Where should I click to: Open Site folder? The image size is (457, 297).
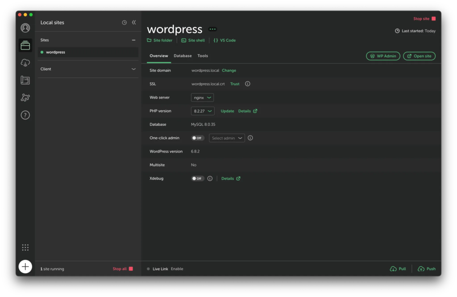(159, 41)
